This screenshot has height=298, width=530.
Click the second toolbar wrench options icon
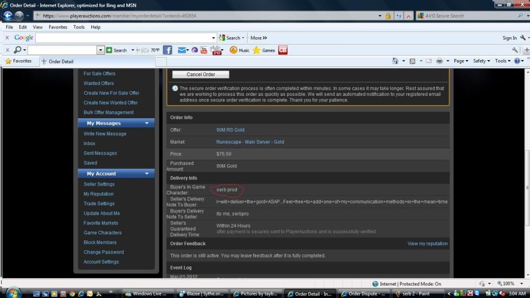[x=515, y=50]
